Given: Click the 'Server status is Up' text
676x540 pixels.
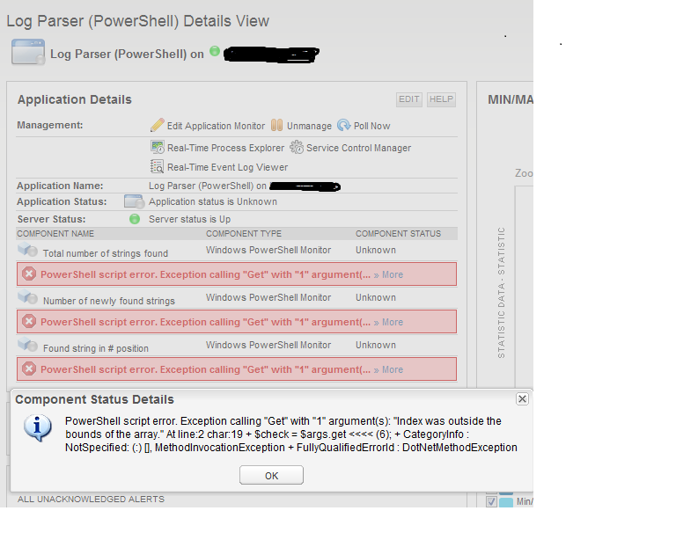Looking at the screenshot, I should (x=190, y=219).
